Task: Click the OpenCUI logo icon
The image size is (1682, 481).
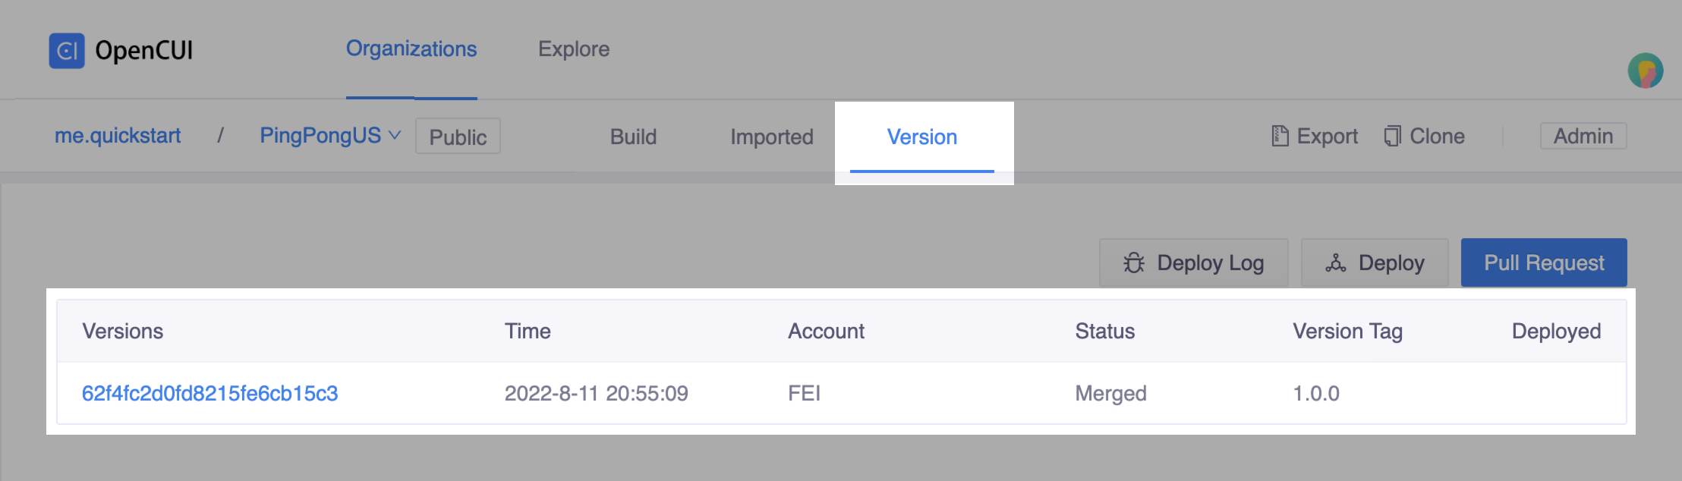Action: pos(68,50)
